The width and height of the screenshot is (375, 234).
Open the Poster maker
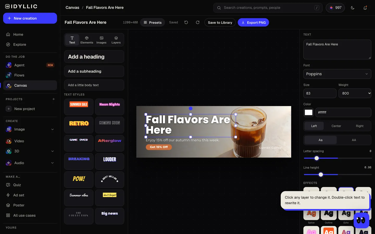click(30, 205)
